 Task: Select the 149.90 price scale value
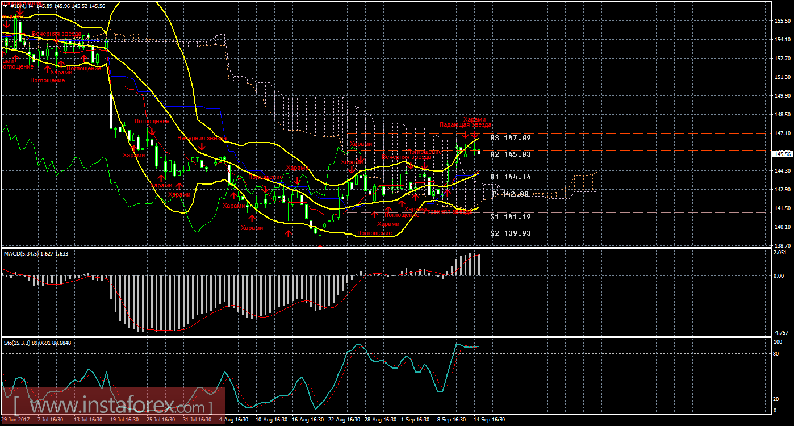point(782,96)
